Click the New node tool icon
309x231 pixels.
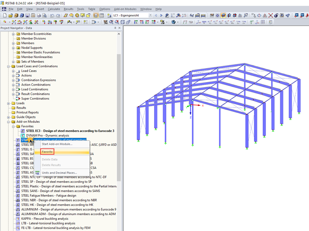(5, 22)
